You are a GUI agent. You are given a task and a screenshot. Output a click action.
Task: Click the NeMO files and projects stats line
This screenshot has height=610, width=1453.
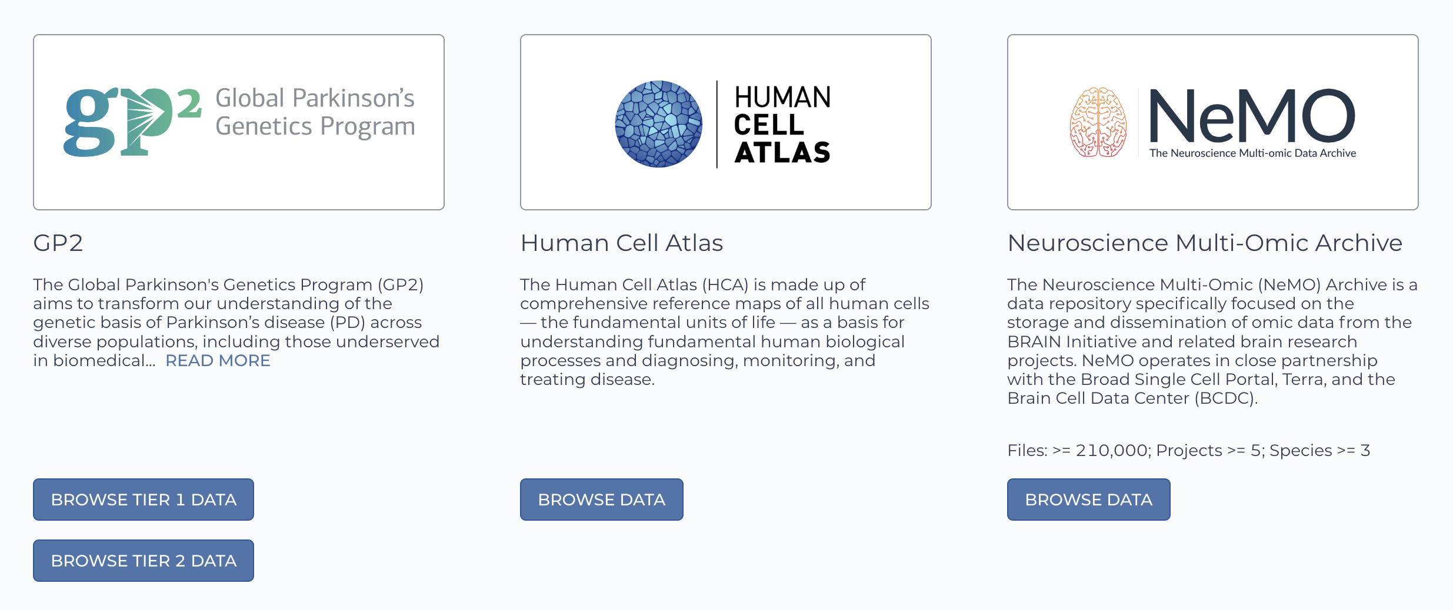[x=1188, y=450]
